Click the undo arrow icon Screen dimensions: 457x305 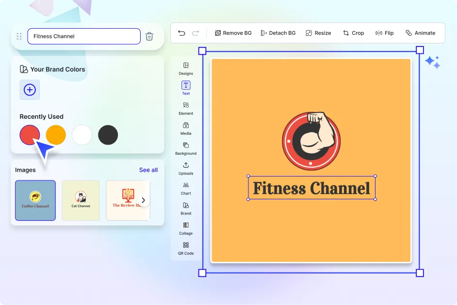coord(181,33)
